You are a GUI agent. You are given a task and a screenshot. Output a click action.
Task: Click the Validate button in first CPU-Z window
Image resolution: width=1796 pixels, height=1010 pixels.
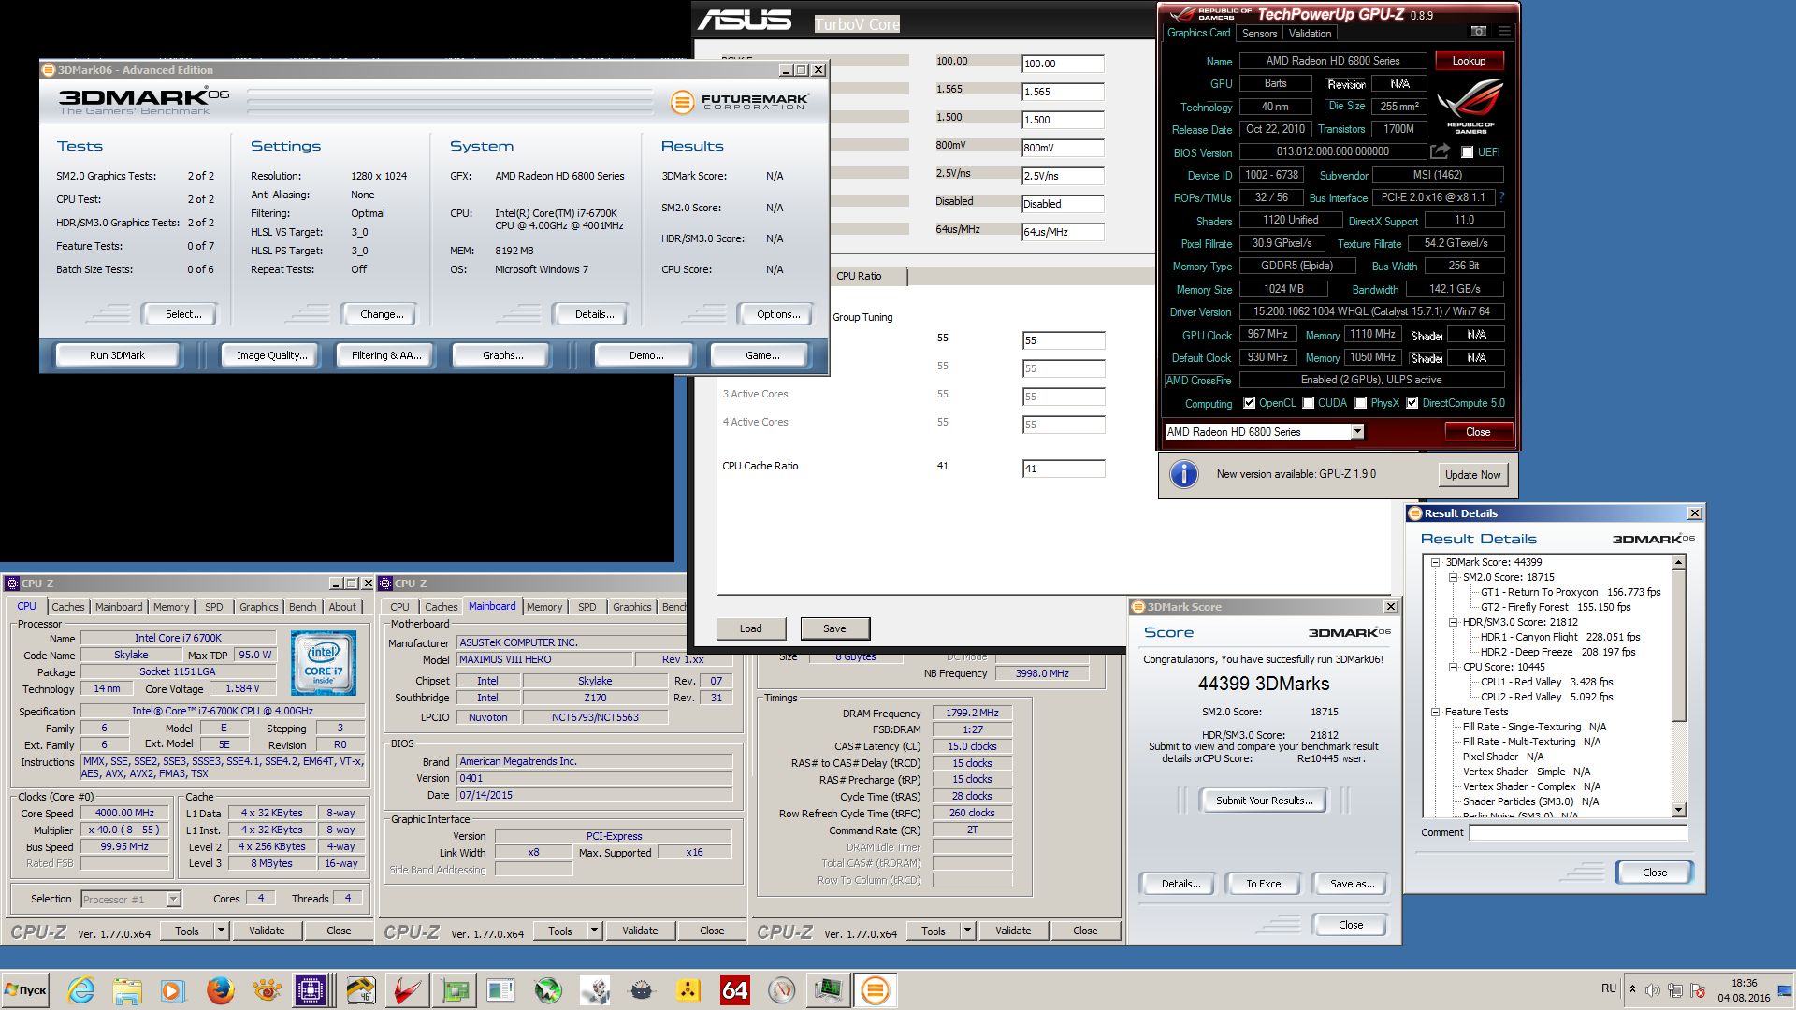pos(267,931)
